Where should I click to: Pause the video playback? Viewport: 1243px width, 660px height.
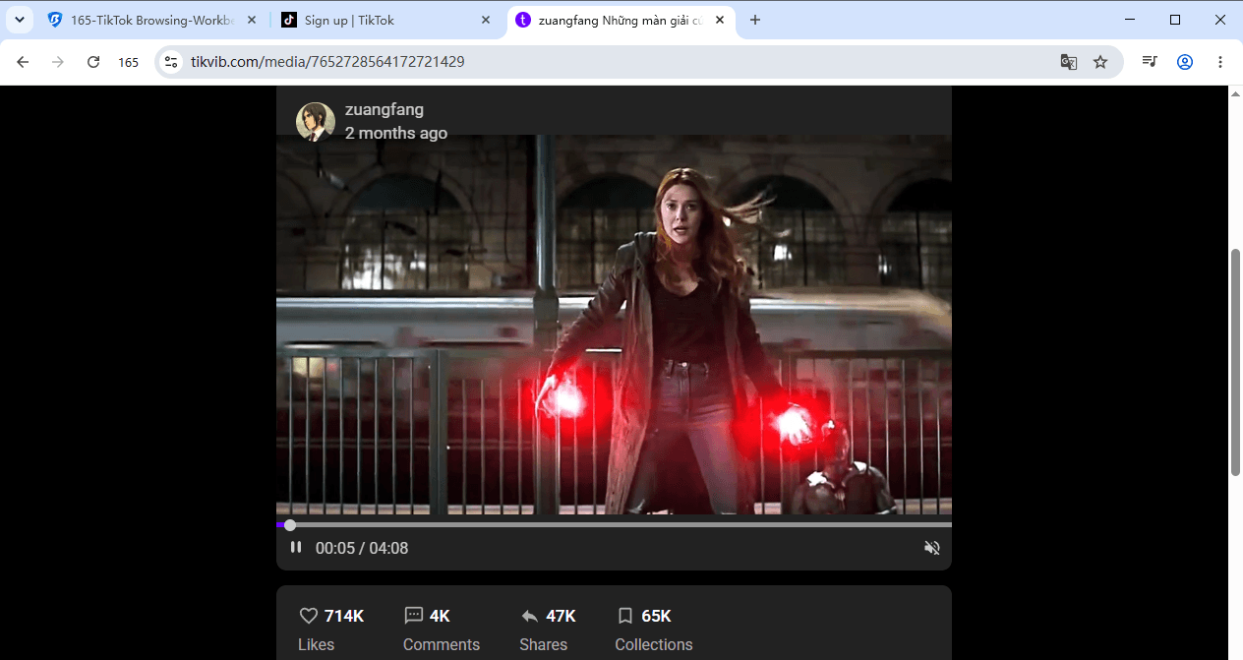pos(296,548)
